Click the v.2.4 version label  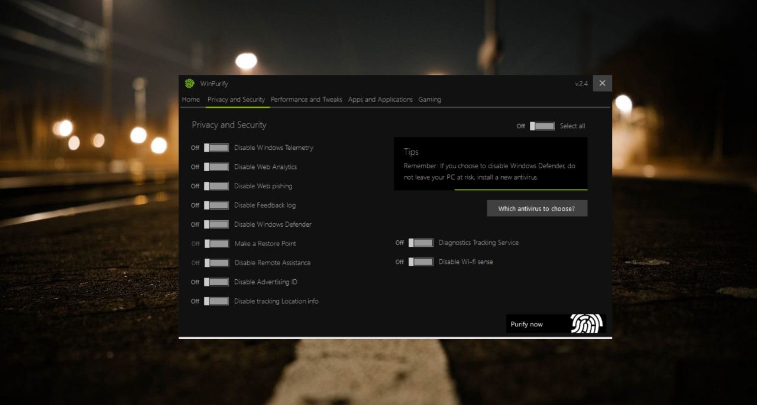pos(581,84)
